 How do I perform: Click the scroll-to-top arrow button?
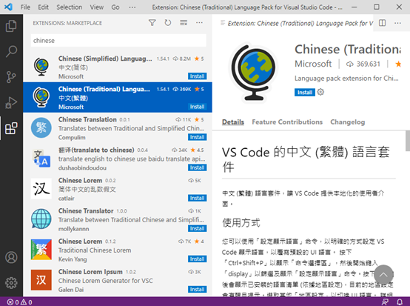383,275
